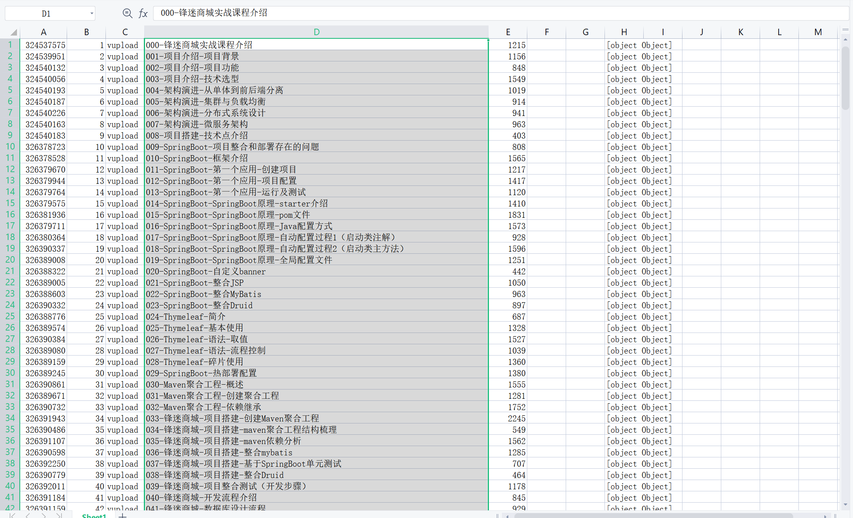This screenshot has width=853, height=518.
Task: Select column H header
Action: click(x=624, y=32)
